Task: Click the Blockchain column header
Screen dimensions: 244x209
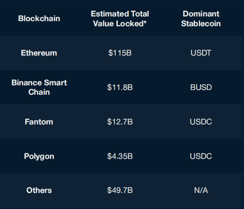Action: pos(39,19)
